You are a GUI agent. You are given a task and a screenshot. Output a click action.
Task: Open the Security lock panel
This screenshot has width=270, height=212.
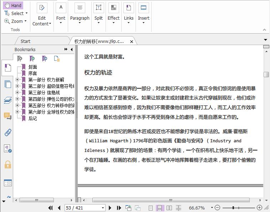pyautogui.click(x=7, y=165)
